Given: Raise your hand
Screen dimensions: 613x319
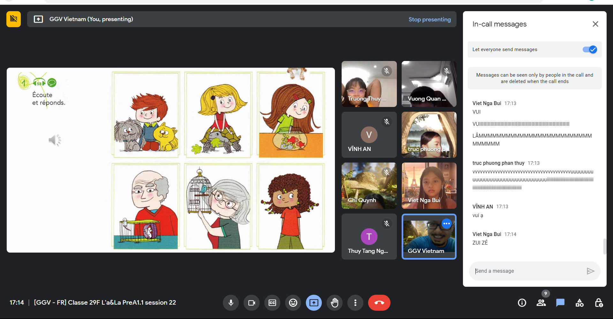Looking at the screenshot, I should 335,303.
